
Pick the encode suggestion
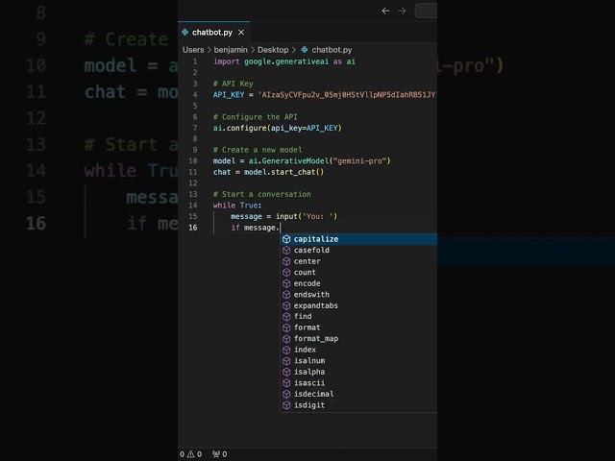click(x=358, y=283)
